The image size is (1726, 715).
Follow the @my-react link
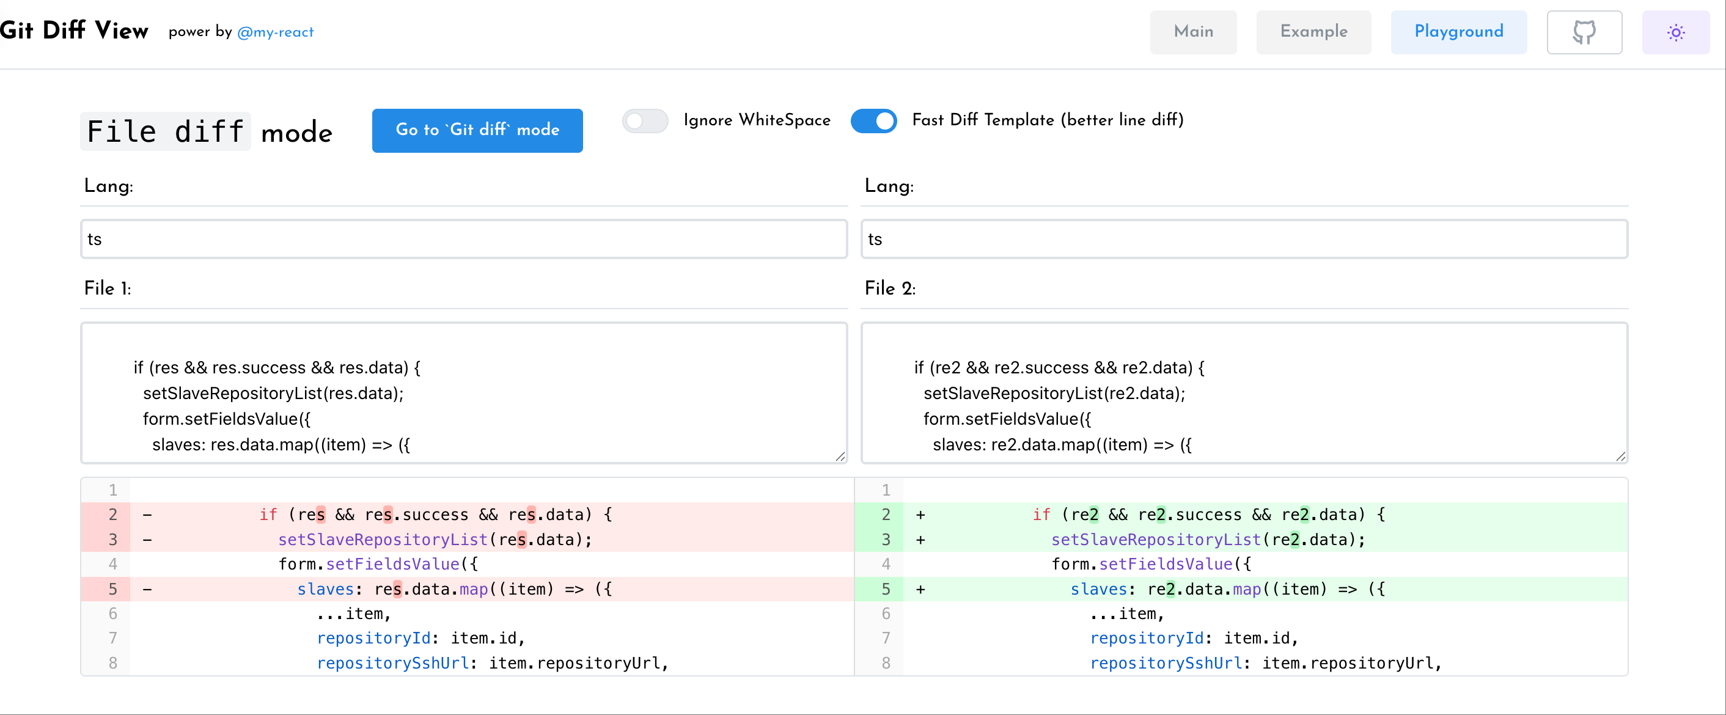tap(276, 32)
